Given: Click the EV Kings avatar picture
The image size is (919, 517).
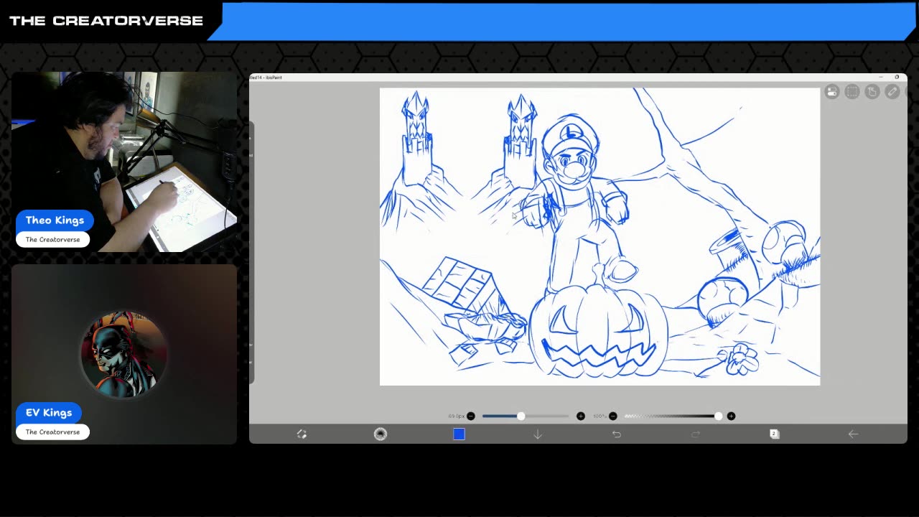Looking at the screenshot, I should [x=123, y=354].
